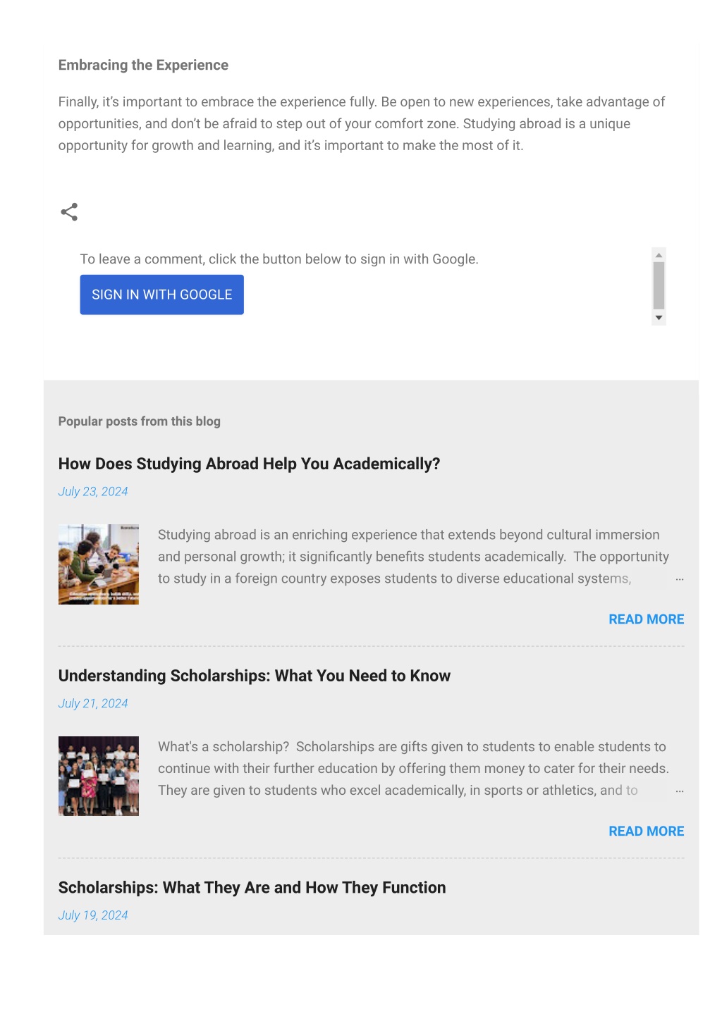
Task: Click the comment box scrollbar up arrow
Action: coord(659,255)
